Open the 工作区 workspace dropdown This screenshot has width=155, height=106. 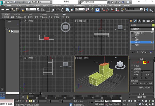coord(41,2)
